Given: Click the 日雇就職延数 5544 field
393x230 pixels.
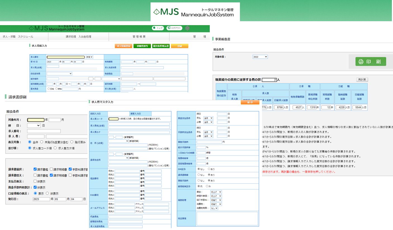Looking at the screenshot, I should coord(358,107).
